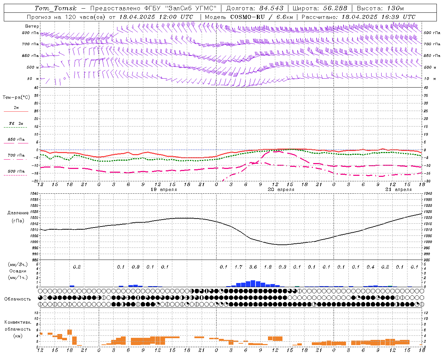Screen dimensions: 442x353
Task: Select the Модель COSMO-RU / 6.6км text
Action: point(249,17)
